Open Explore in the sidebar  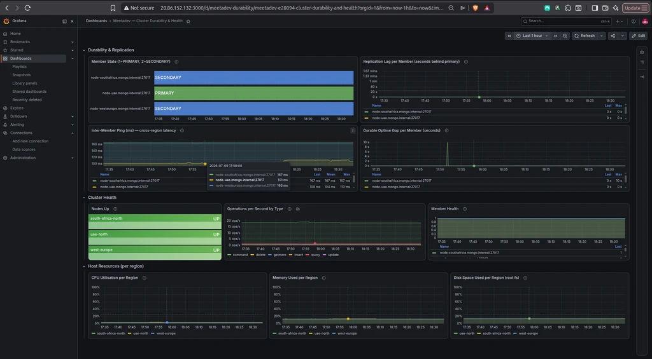pyautogui.click(x=17, y=108)
